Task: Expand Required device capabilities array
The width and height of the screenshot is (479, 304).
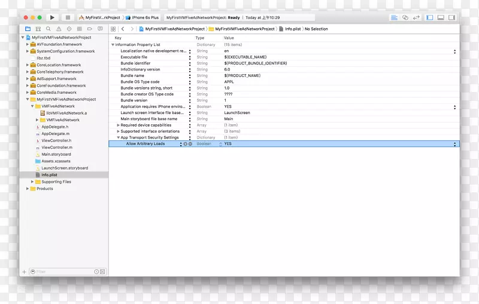Action: (x=119, y=125)
